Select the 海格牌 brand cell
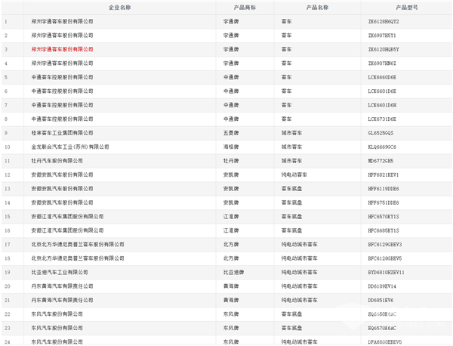The height and width of the screenshot is (346, 453). point(230,147)
